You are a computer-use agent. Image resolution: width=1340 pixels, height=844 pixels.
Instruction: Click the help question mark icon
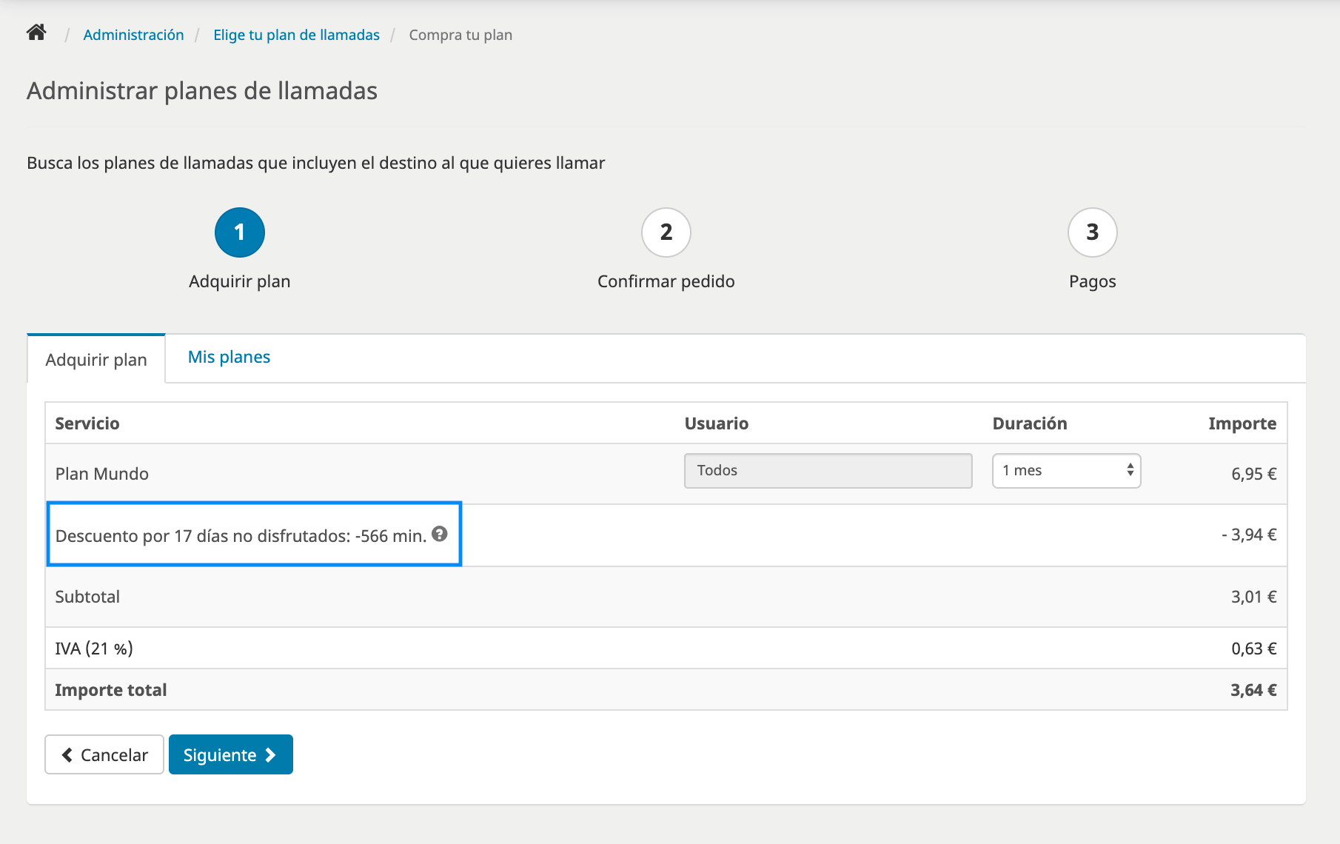coord(440,534)
